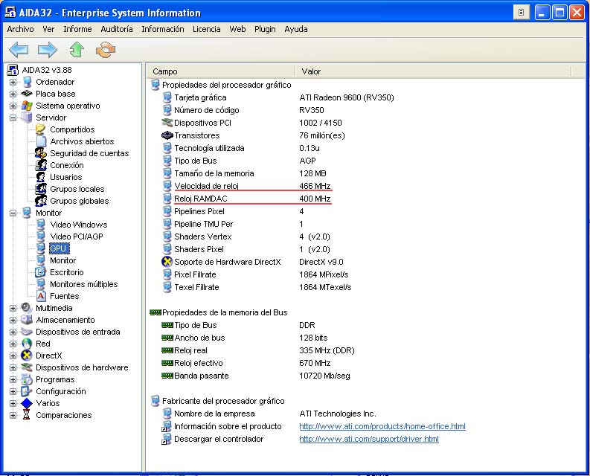Click the Comparaciones hourglass icon

[x=28, y=415]
